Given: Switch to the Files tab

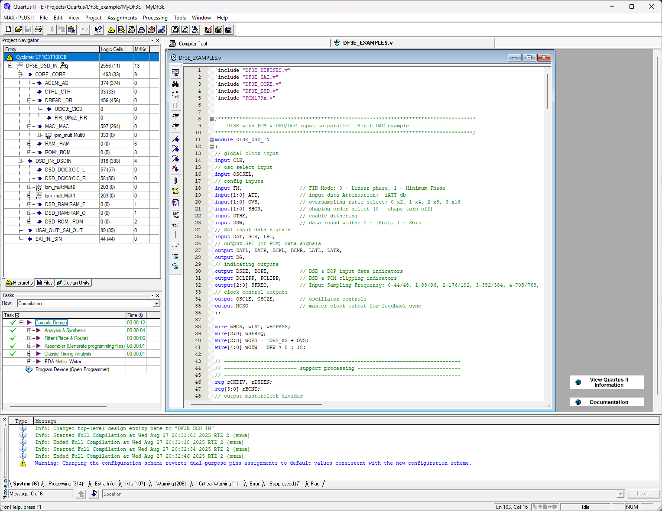Looking at the screenshot, I should tap(45, 283).
